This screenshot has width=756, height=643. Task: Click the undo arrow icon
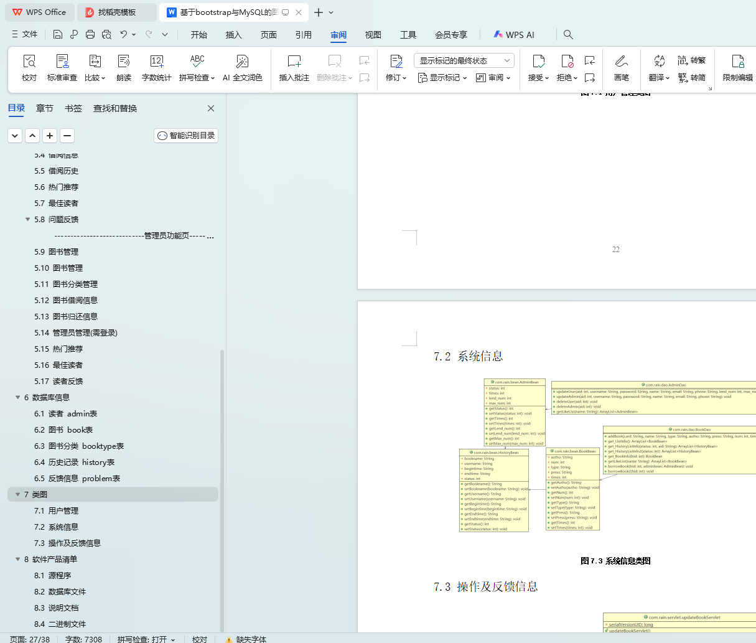click(124, 34)
